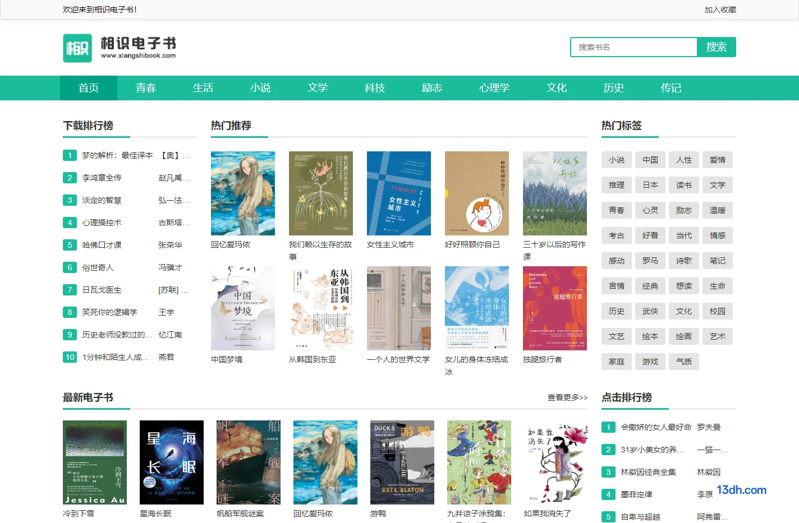This screenshot has height=523, width=799.
Task: Select the 小说 hot tag
Action: pos(617,160)
